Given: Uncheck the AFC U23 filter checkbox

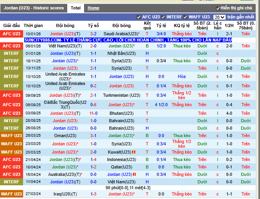Looking at the screenshot, I should tap(139, 17).
